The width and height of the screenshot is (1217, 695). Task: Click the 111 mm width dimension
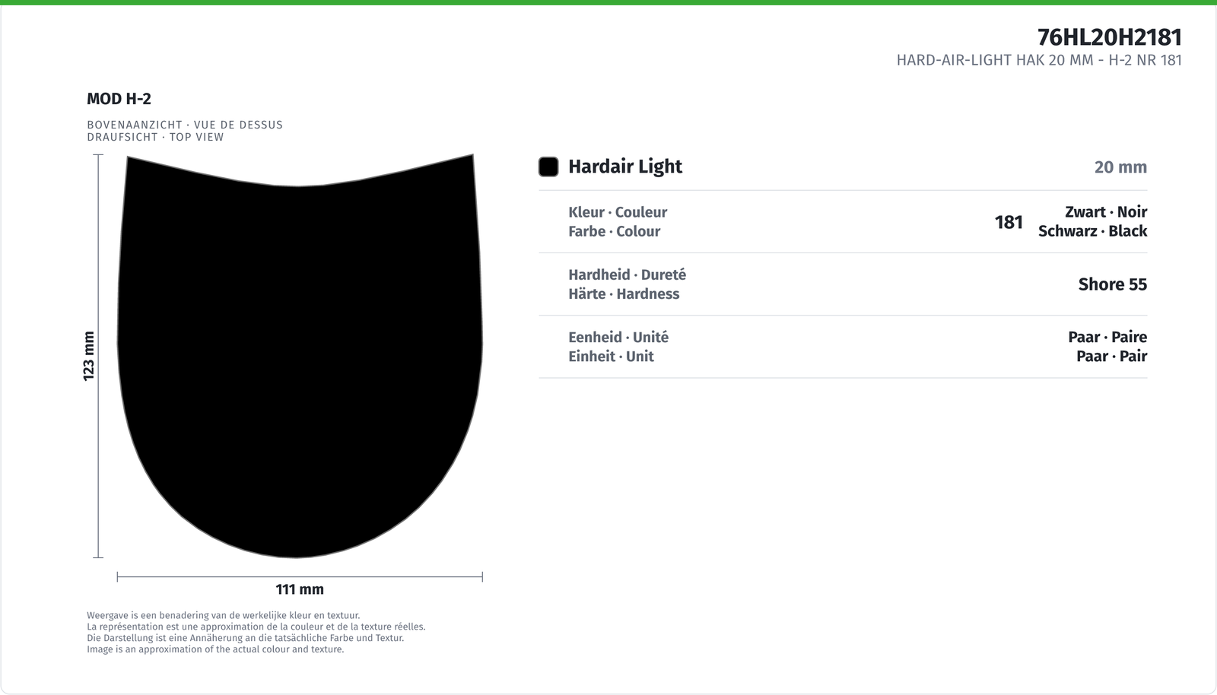tap(300, 589)
